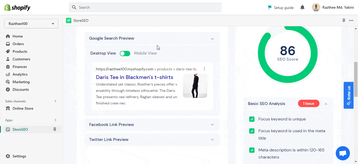Click the 1 Issue badge

309,103
